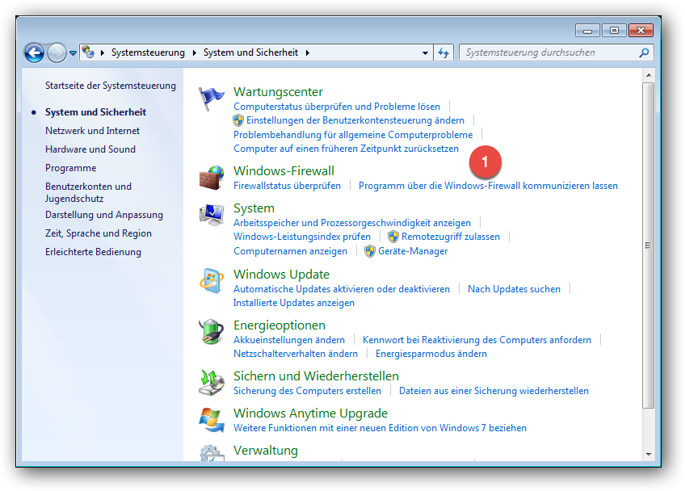Screen dimensions: 685x491
Task: Open the Windows-Firewall brick wall icon
Action: (212, 178)
